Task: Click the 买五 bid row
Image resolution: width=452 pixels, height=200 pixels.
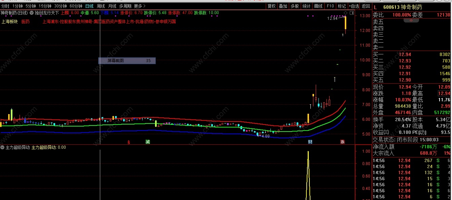Action: tap(412, 80)
